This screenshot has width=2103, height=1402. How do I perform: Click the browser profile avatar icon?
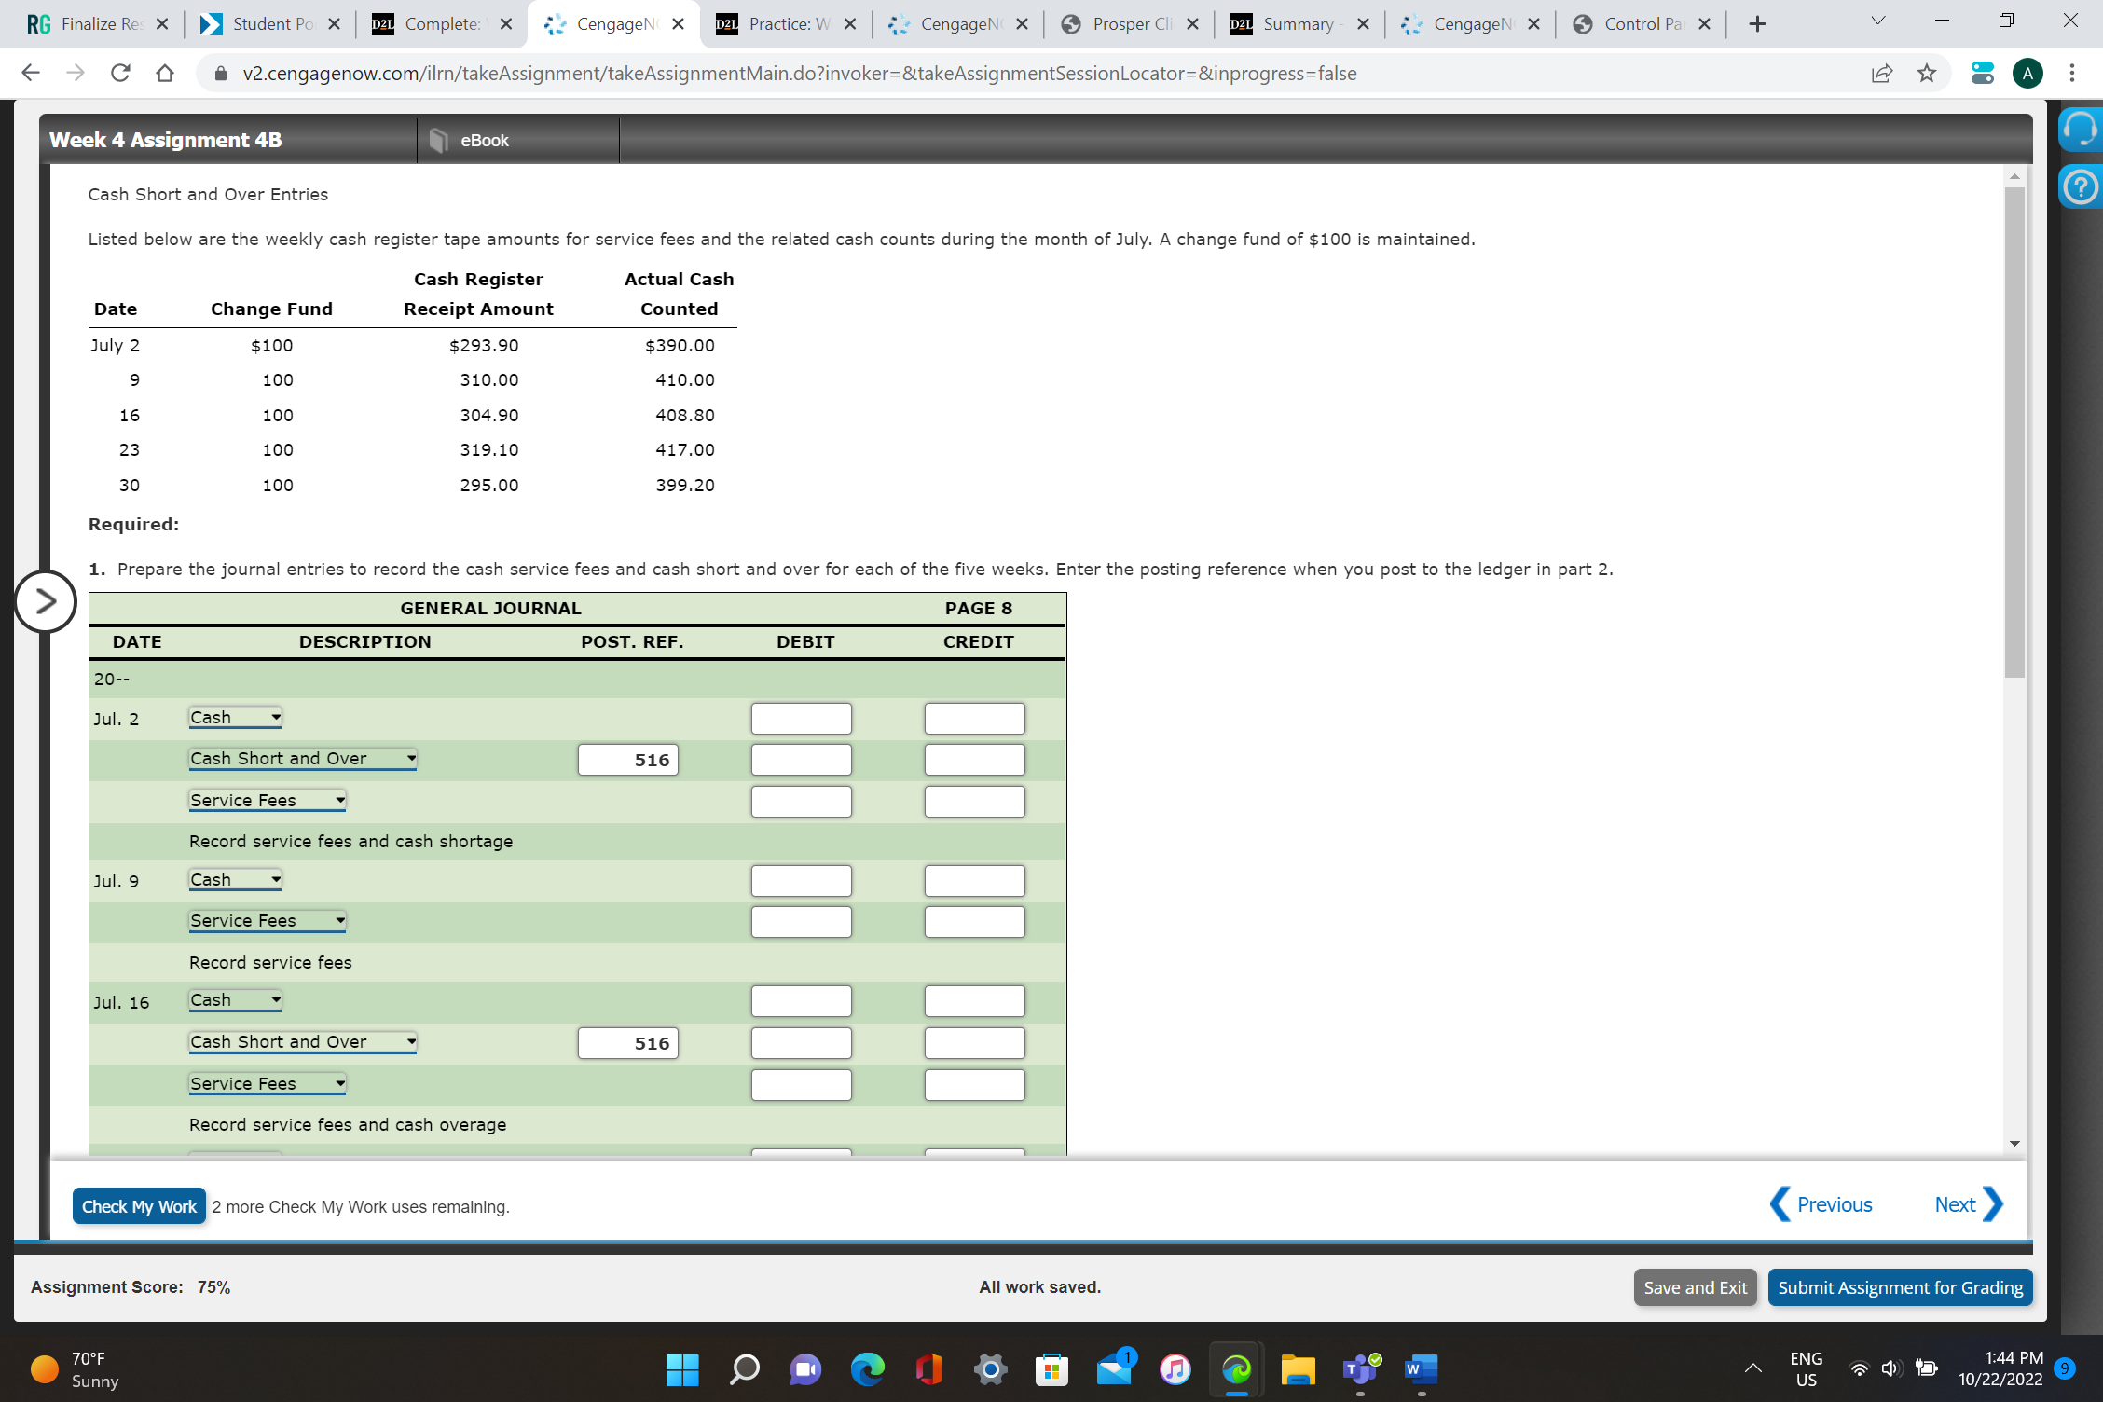(x=2029, y=73)
